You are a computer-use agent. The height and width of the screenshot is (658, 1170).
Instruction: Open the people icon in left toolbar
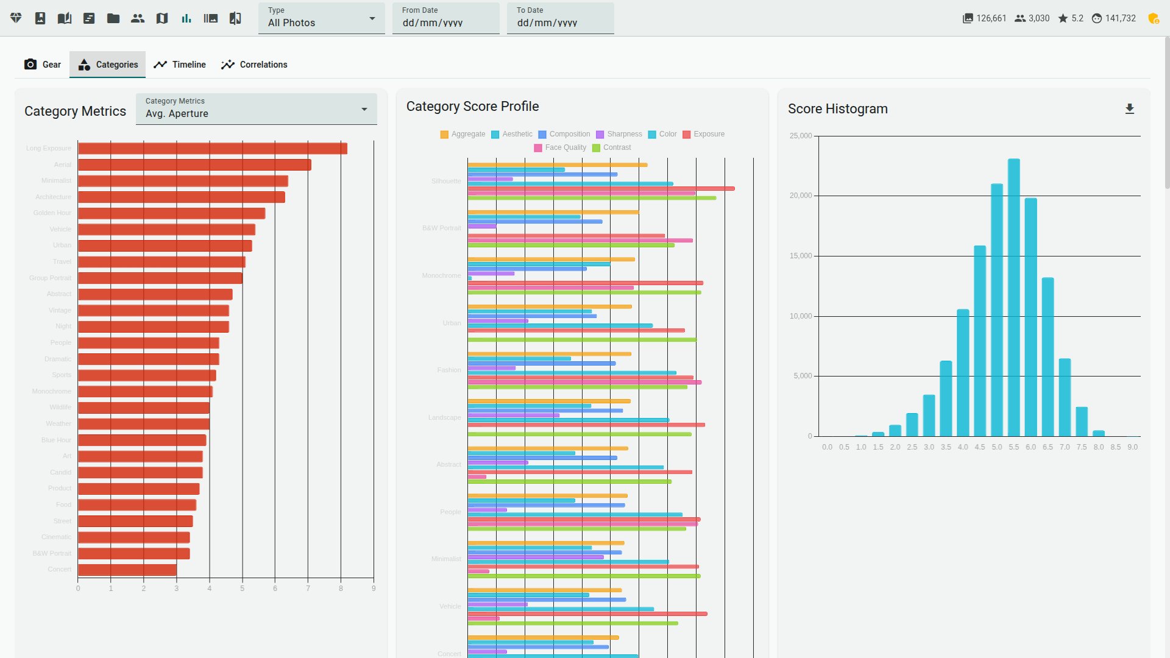coord(138,18)
